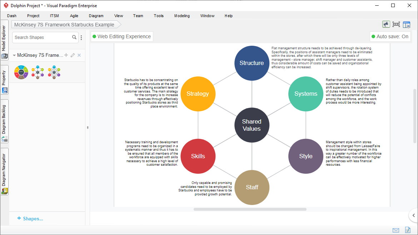Open the Dash menu
Screen dimensions: 418x235
[x=12, y=16]
